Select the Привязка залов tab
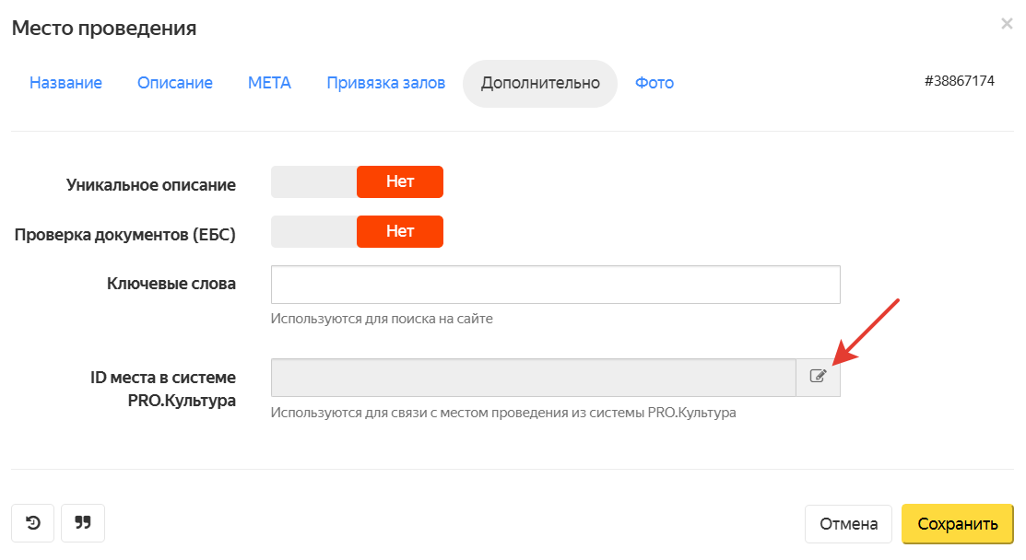This screenshot has height=560, width=1026. point(385,83)
